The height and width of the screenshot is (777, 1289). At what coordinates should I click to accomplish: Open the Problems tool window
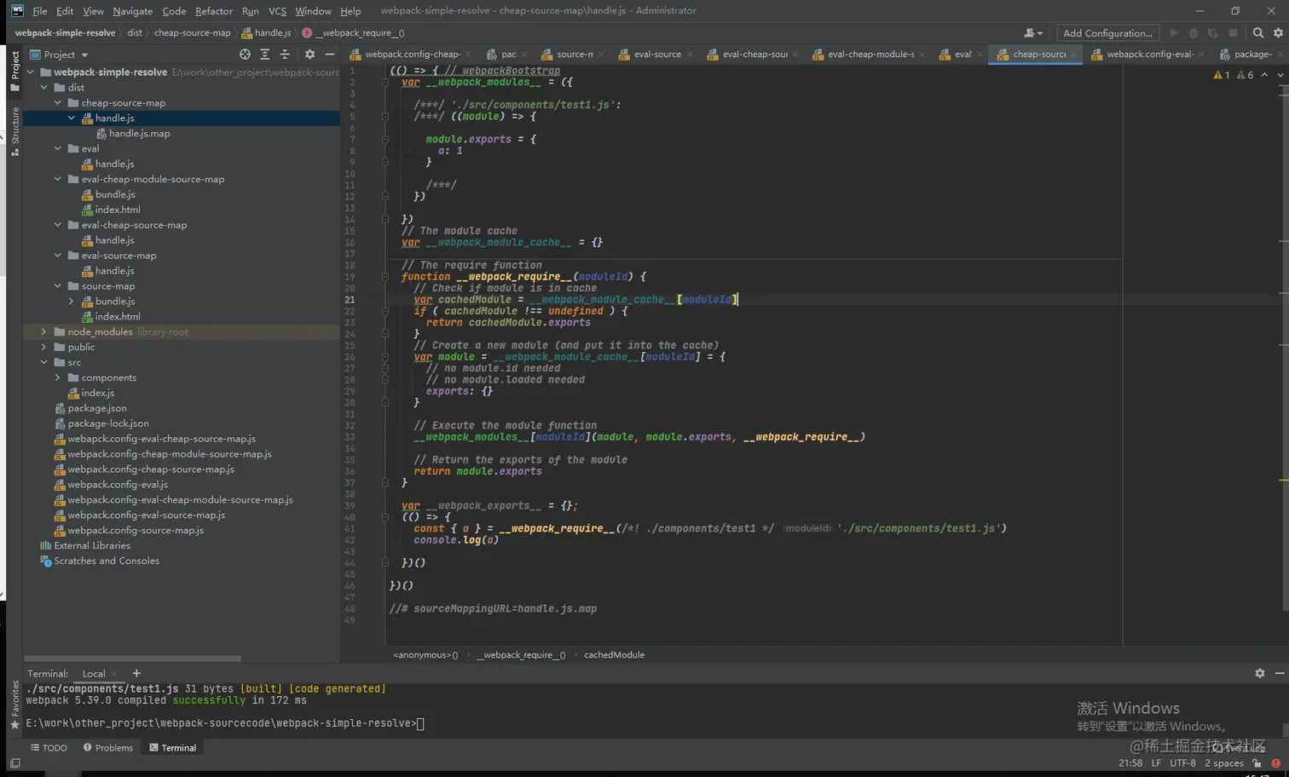pyautogui.click(x=108, y=748)
